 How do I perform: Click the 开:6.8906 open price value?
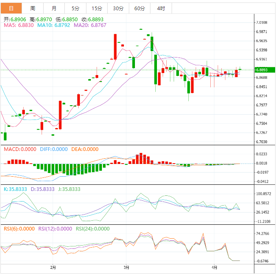pyautogui.click(x=15, y=19)
